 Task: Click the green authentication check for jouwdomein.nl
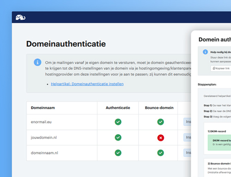click(118, 137)
